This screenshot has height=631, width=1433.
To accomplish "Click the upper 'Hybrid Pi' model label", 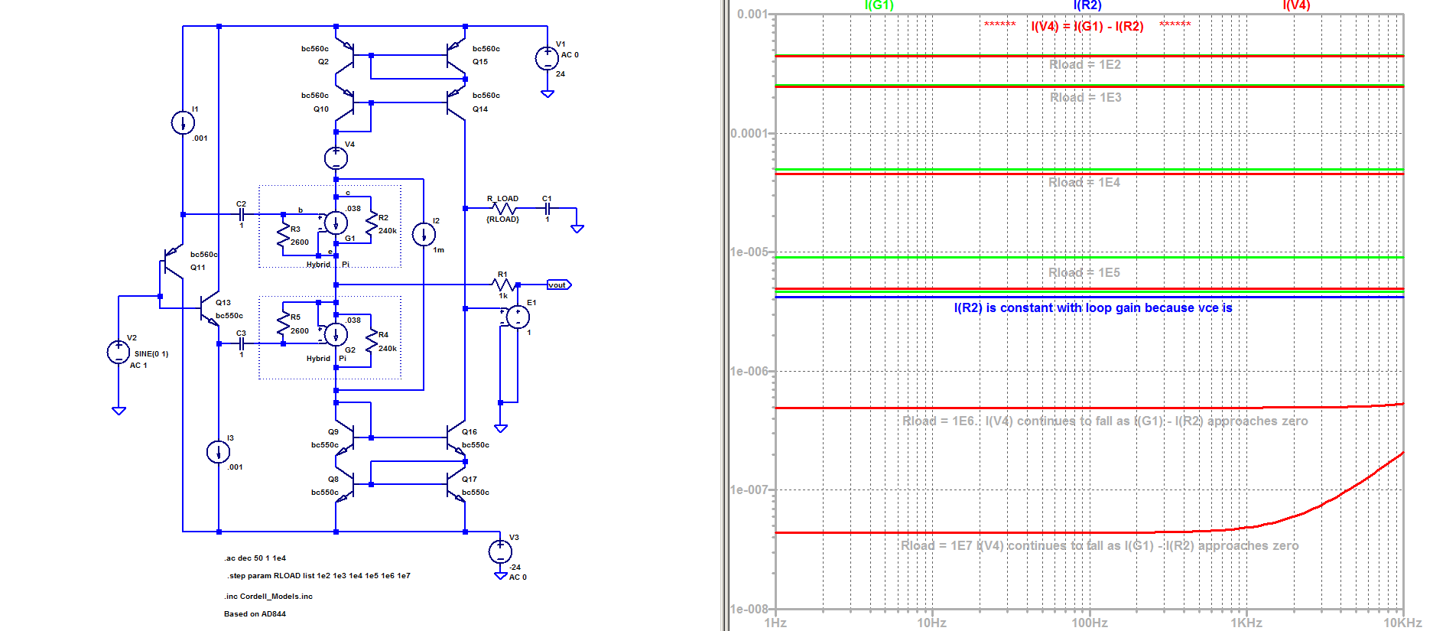I will click(328, 265).
